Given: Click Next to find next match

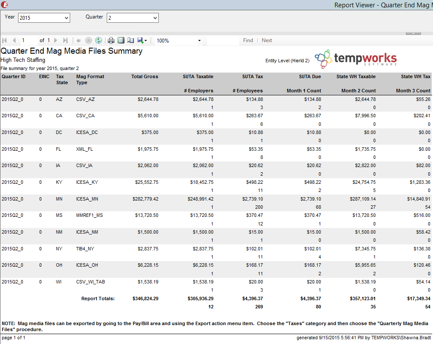Looking at the screenshot, I should point(267,40).
